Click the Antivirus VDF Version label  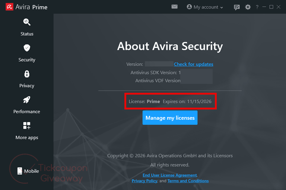coord(158,81)
